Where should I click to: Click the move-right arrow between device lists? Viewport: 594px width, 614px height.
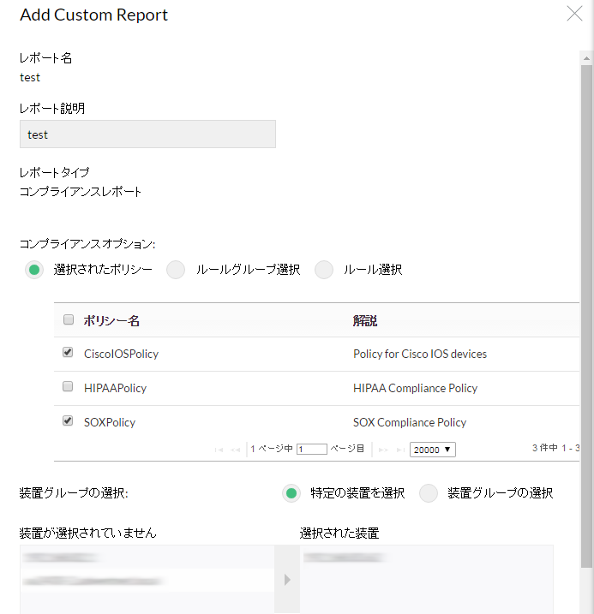point(287,580)
